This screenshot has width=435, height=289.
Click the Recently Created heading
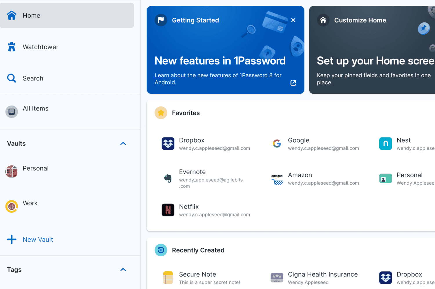[198, 250]
